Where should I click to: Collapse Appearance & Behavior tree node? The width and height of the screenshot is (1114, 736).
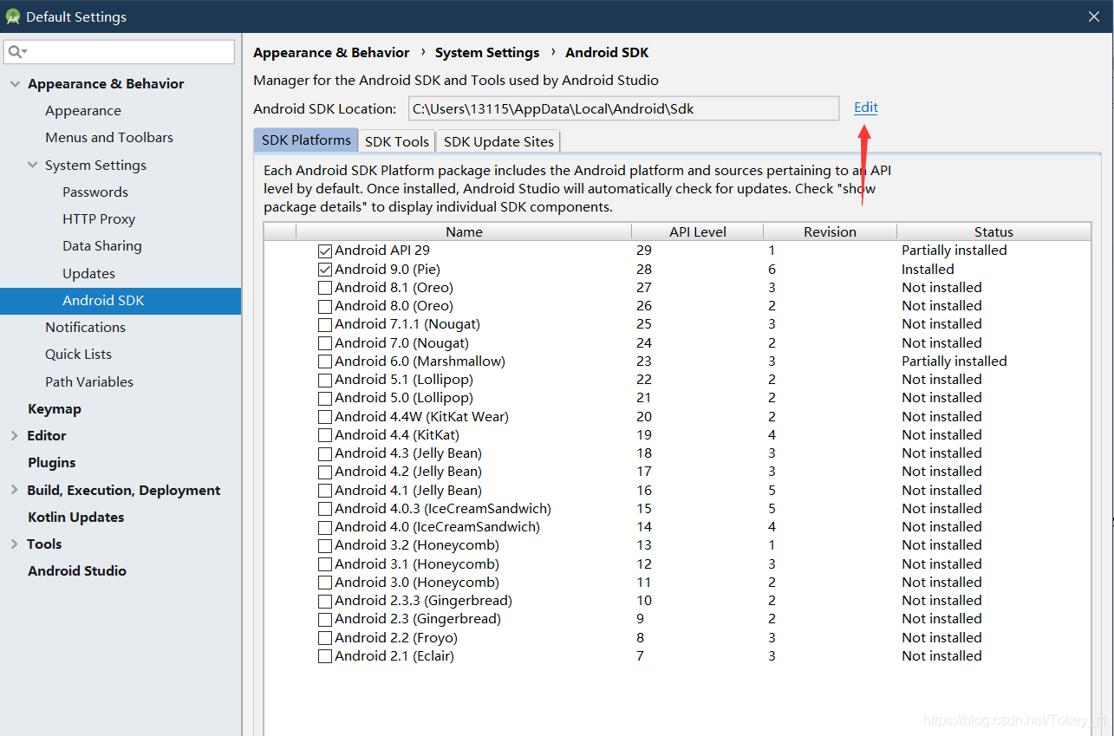15,84
